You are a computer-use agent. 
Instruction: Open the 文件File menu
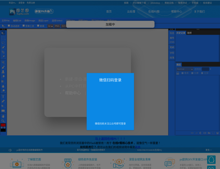click(5, 20)
